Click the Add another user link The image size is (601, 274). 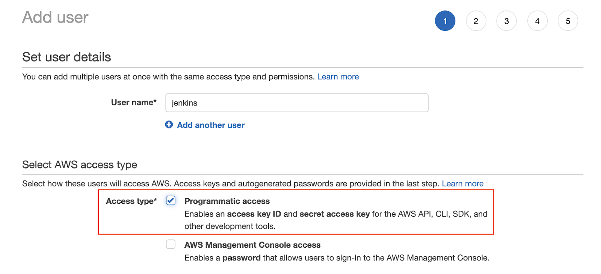[211, 125]
